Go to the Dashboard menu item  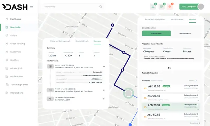click(16, 19)
